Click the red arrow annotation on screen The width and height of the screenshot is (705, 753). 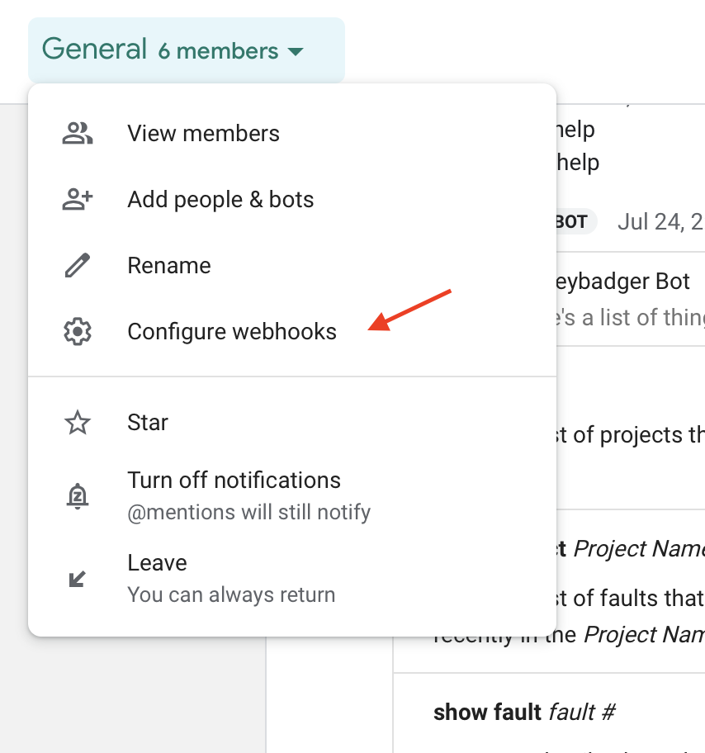click(409, 307)
